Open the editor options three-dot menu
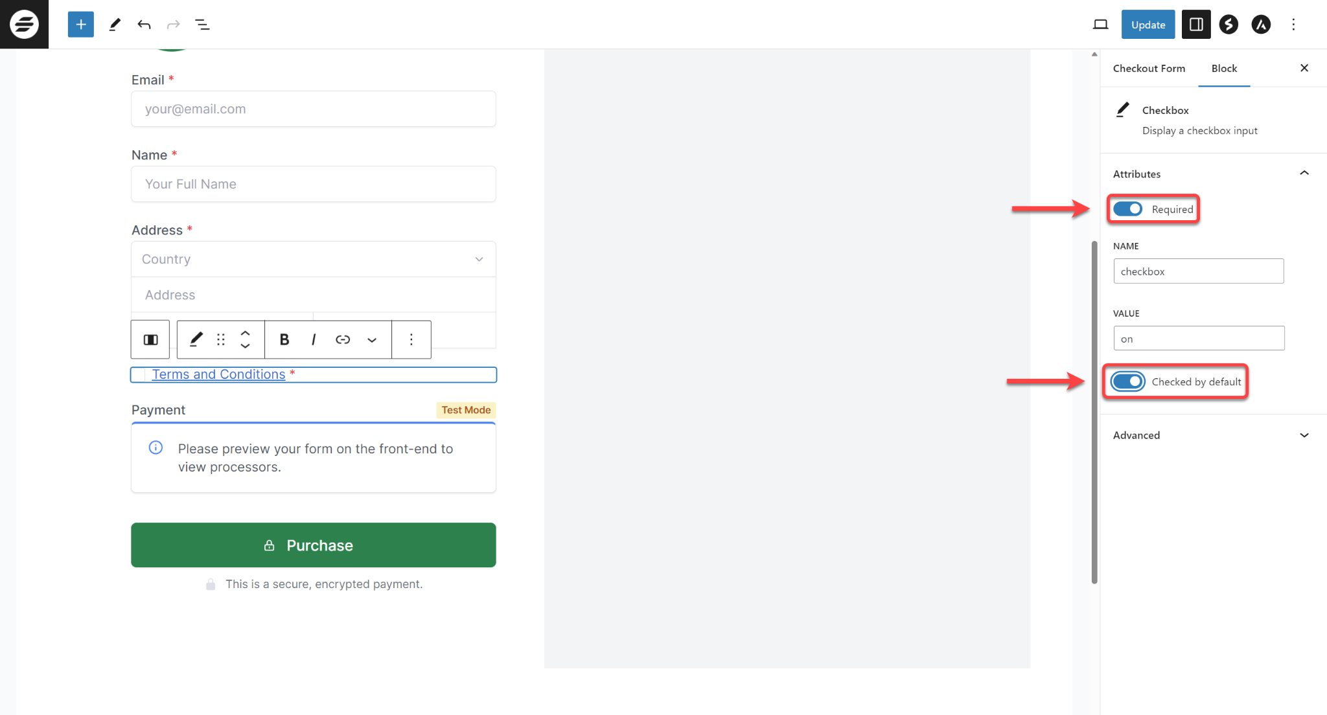 pos(1293,24)
